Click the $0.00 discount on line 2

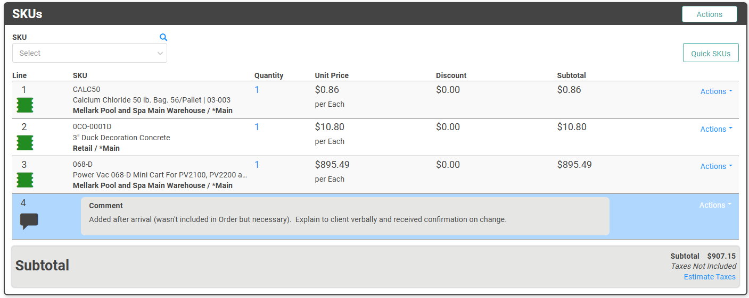(448, 127)
